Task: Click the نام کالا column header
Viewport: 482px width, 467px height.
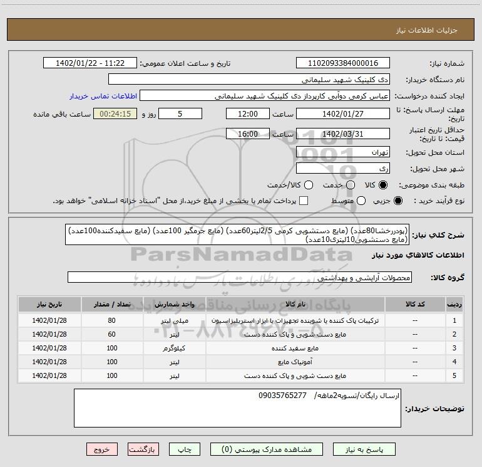Action: tap(295, 304)
